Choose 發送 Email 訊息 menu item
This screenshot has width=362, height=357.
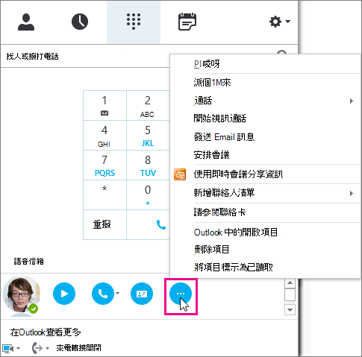click(266, 137)
